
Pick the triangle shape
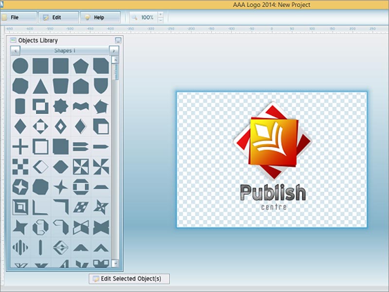[x=40, y=86]
